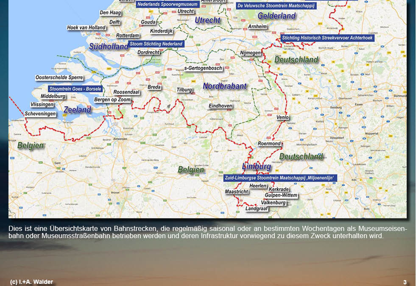
Task: Click the I.+A. Walder copyright text
Action: click(x=32, y=282)
